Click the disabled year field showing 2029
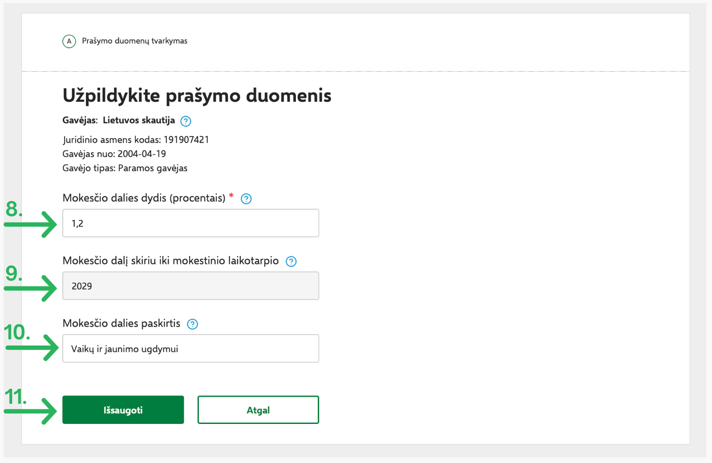This screenshot has width=712, height=463. (190, 286)
